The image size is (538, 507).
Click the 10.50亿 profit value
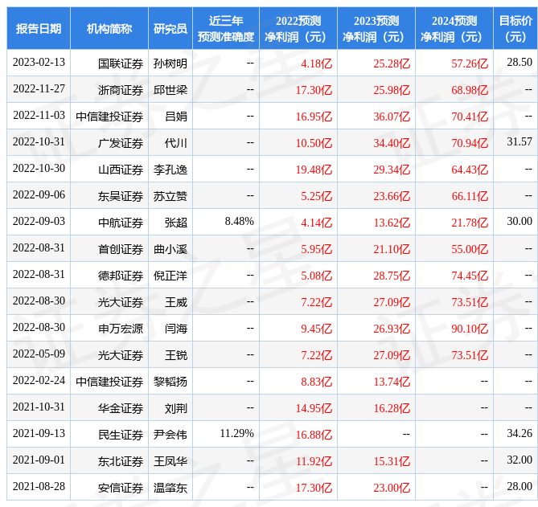click(x=314, y=143)
